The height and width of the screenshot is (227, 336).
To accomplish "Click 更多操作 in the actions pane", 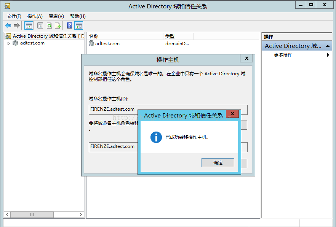I will (283, 55).
